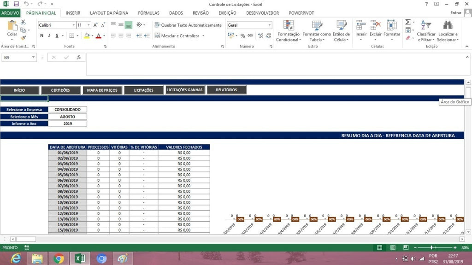Open Formatação Condicional menu

click(289, 31)
